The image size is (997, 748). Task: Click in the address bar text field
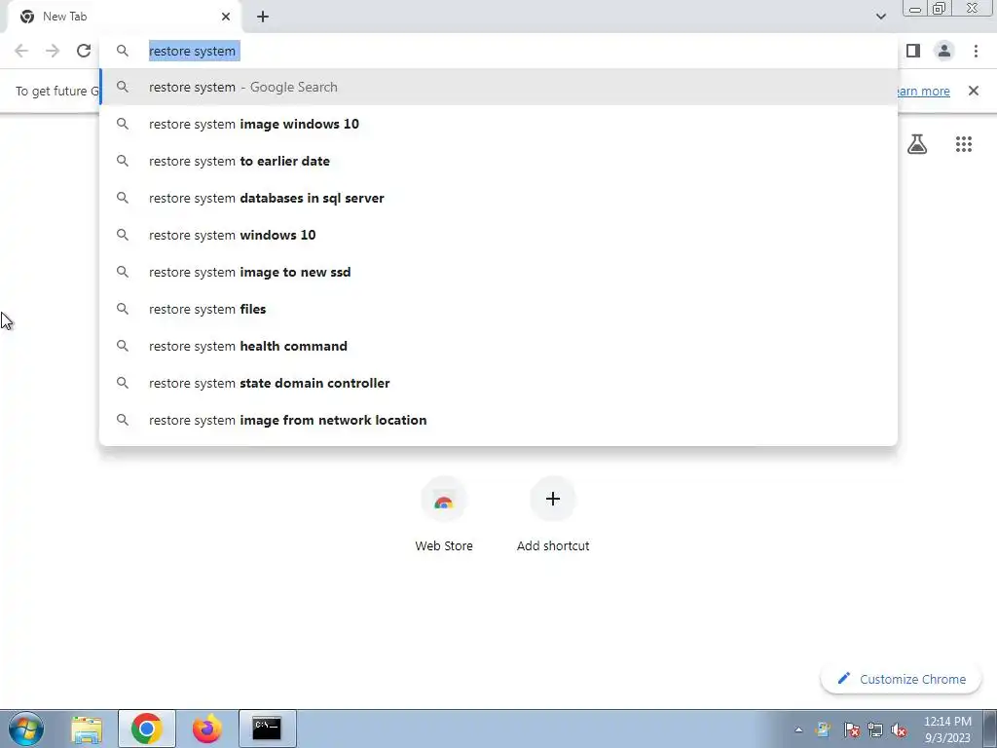click(498, 51)
